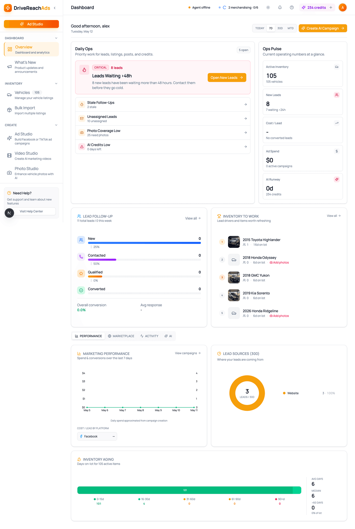Click the Active Inventory car icon
Screen dimensions: 355x529
pyautogui.click(x=337, y=67)
